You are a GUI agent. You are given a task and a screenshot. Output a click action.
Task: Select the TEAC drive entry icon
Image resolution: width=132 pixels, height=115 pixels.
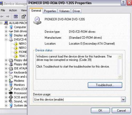click(16, 56)
